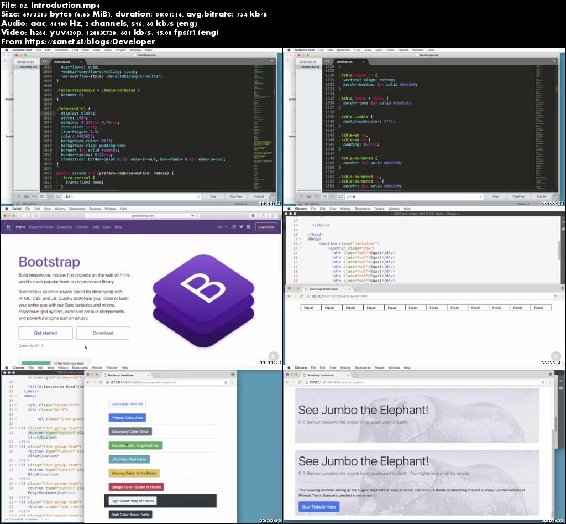566x524 pixels.
Task: Toggle case-sensitive Aa in the .table-bordered Sublime frame
Action: click(x=308, y=196)
